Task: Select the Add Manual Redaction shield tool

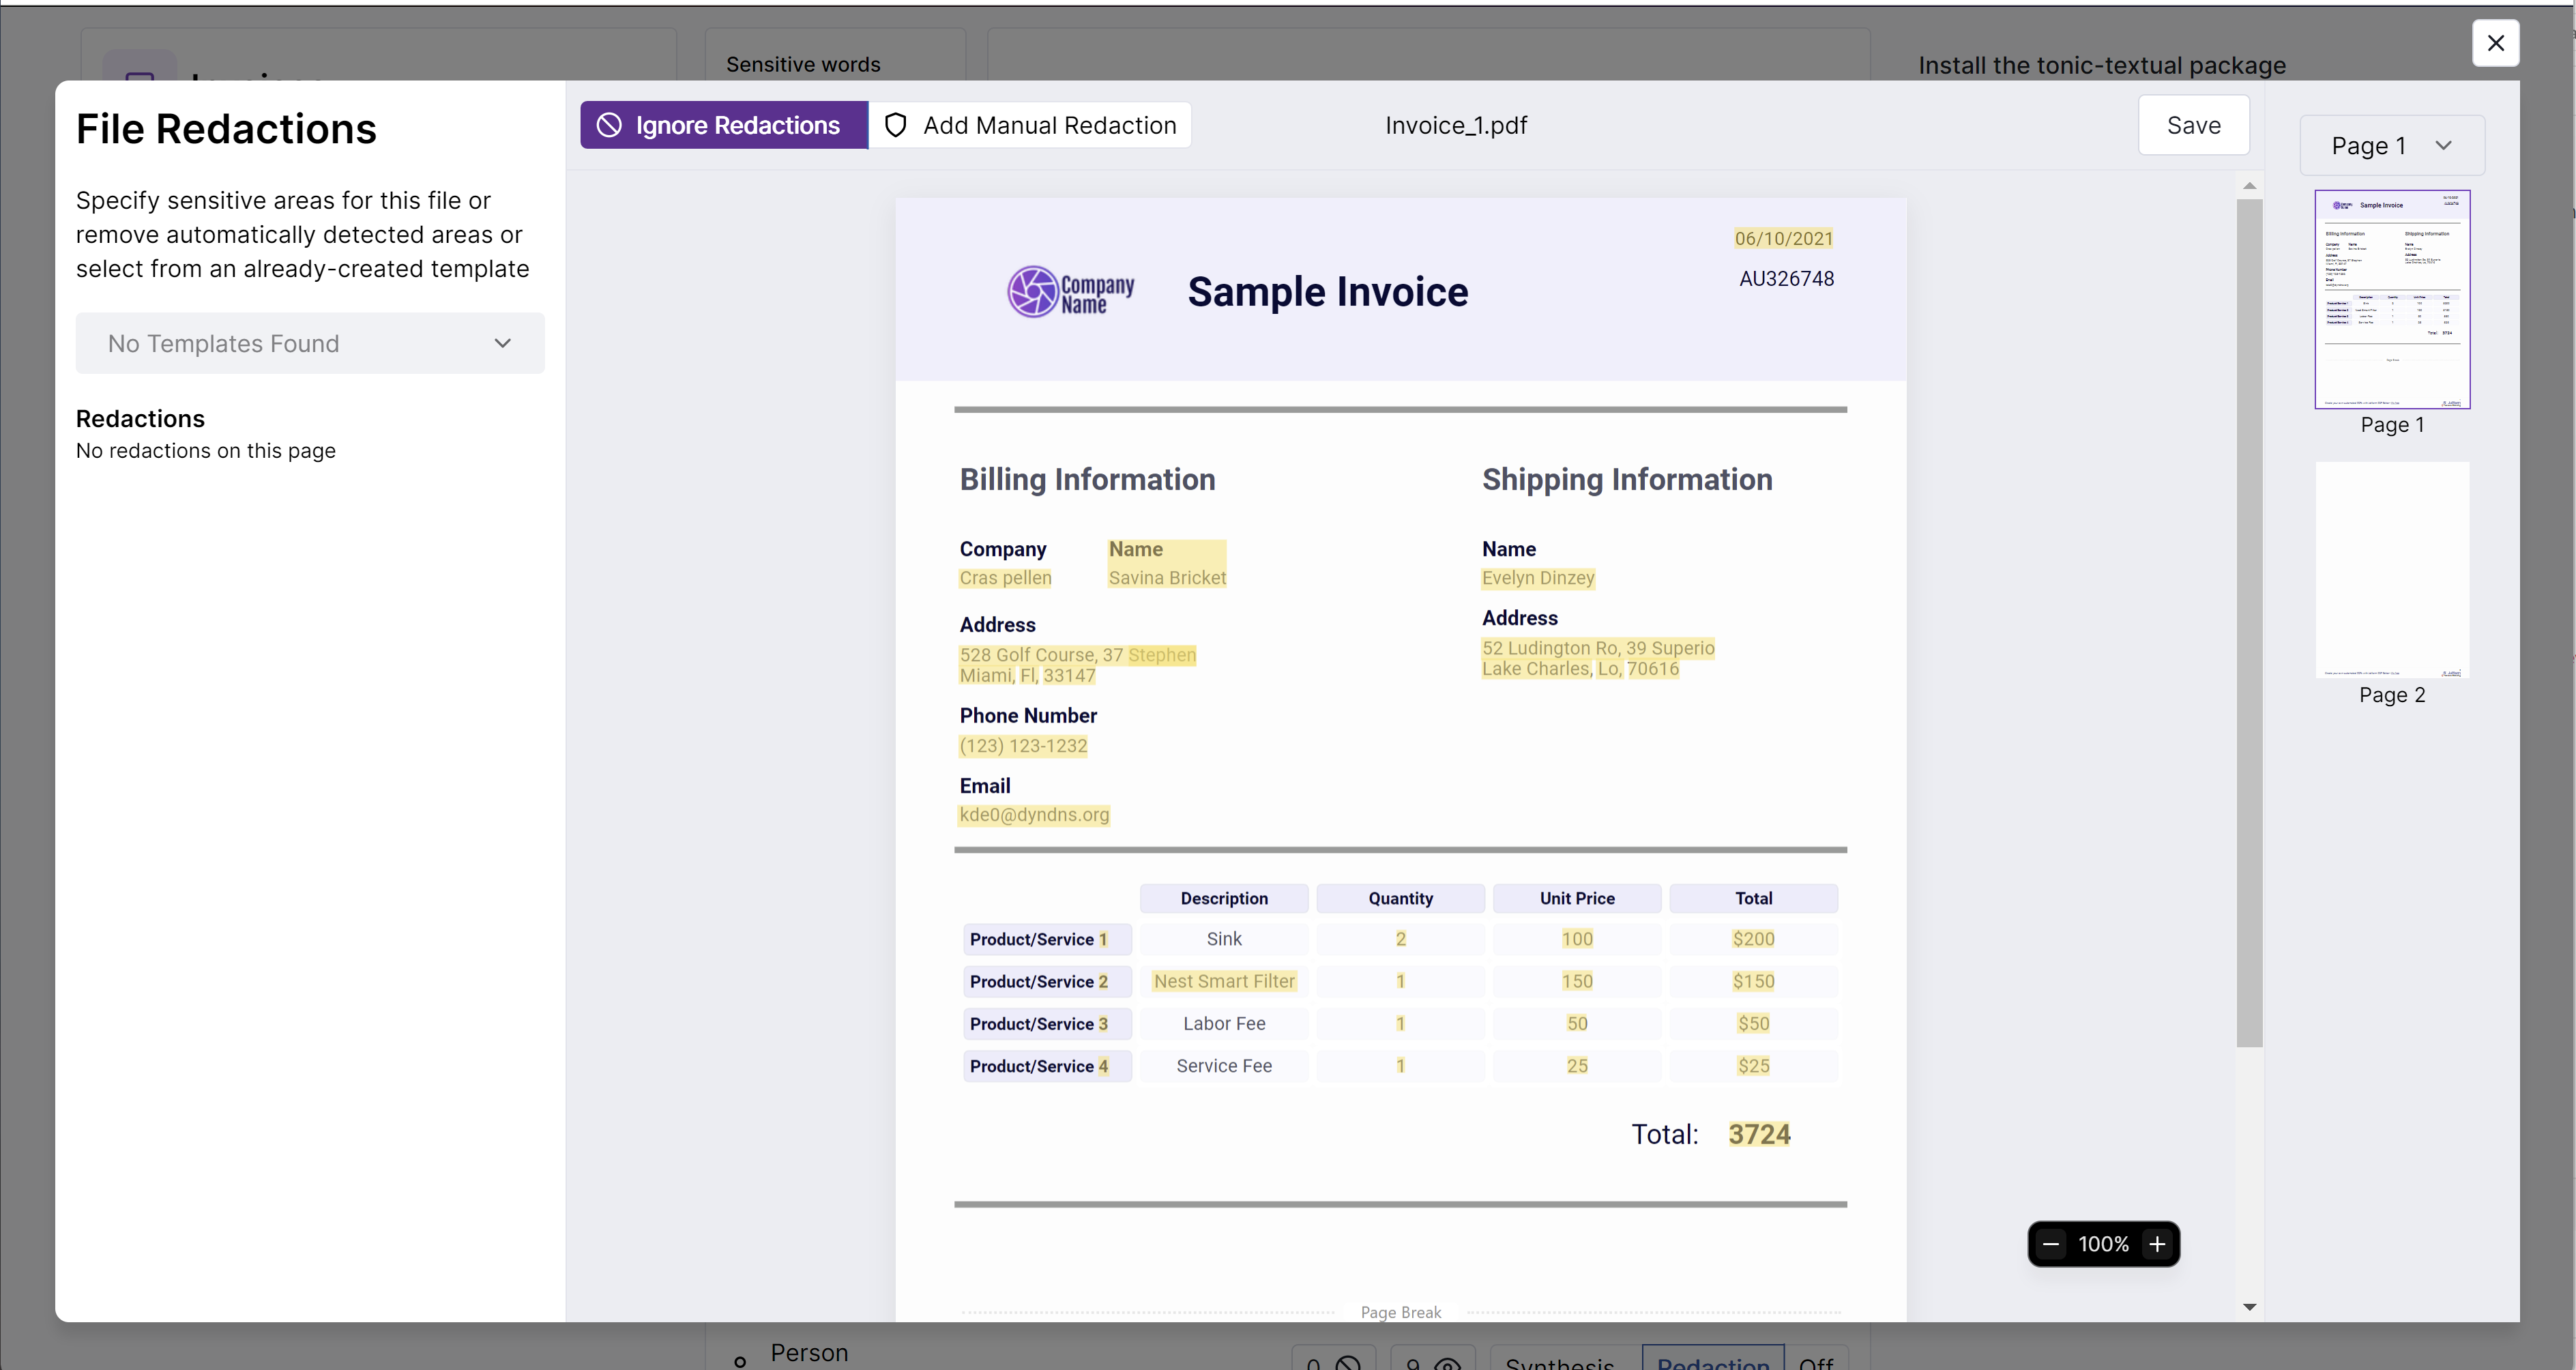Action: (1030, 124)
